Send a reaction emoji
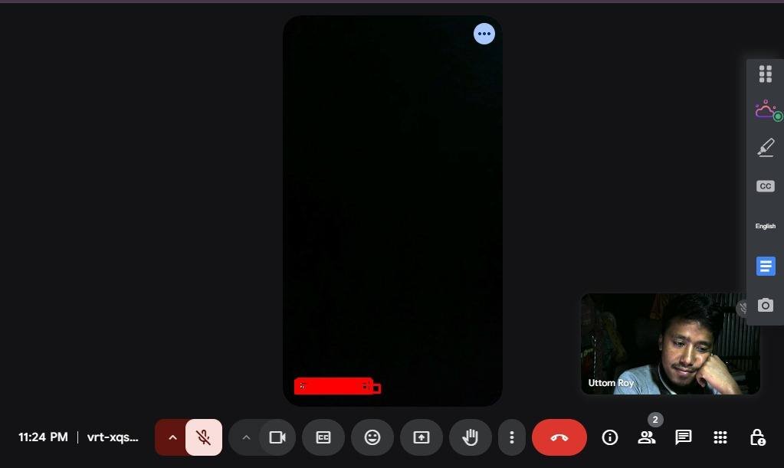The width and height of the screenshot is (784, 468). coord(372,437)
